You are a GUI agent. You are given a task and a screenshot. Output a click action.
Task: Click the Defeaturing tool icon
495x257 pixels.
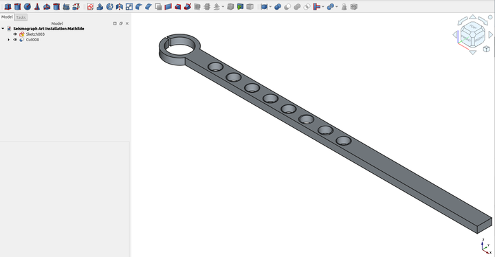(354, 7)
